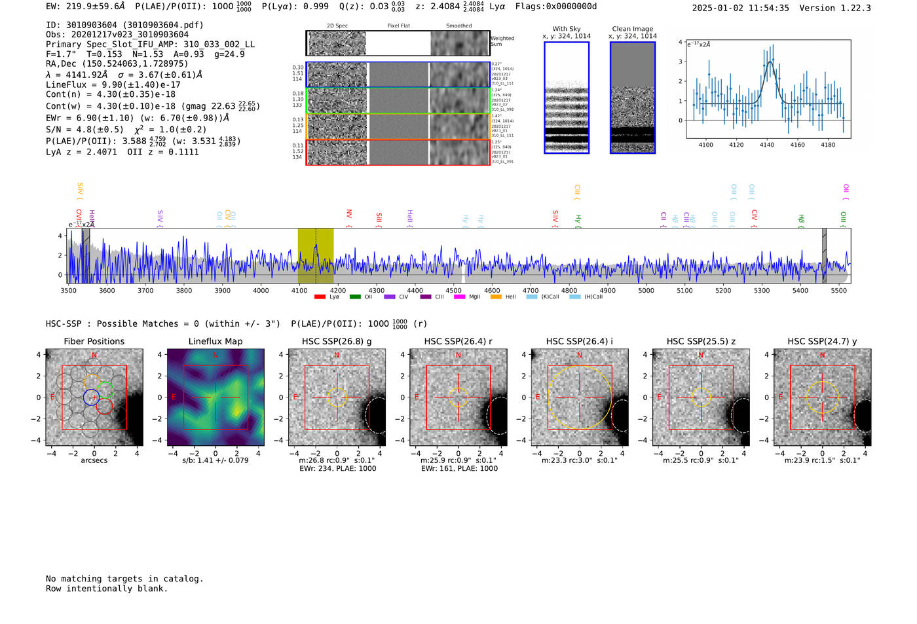Select the green-outlined fiber 2D spectrum row
The width and height of the screenshot is (917, 624).
click(398, 101)
